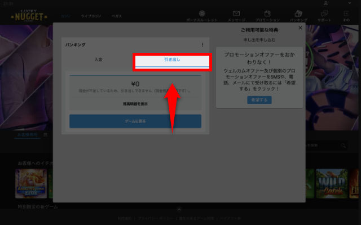Open the バンキング three-dot options menu
The image size is (361, 225).
point(202,44)
